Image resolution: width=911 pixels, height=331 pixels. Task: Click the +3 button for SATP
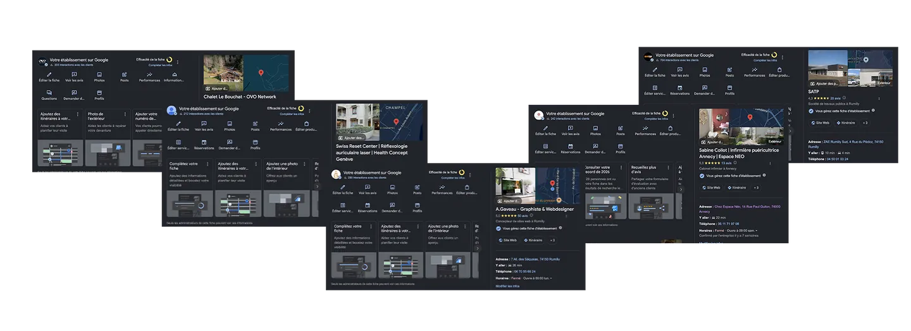click(865, 123)
